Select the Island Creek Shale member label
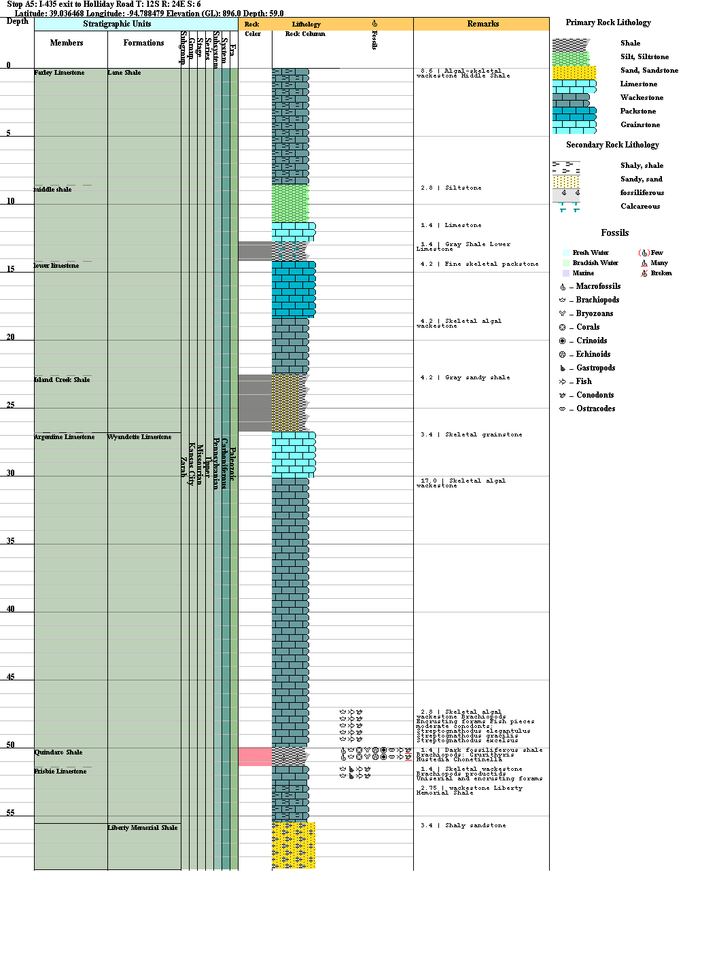This screenshot has width=719, height=955. tap(63, 380)
